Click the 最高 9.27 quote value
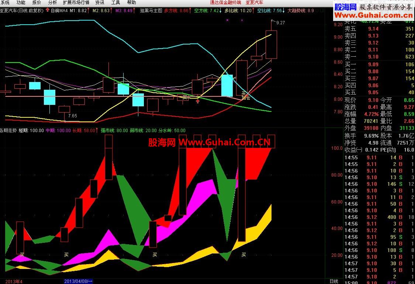Screen dimensions: 415x284 click(409, 107)
